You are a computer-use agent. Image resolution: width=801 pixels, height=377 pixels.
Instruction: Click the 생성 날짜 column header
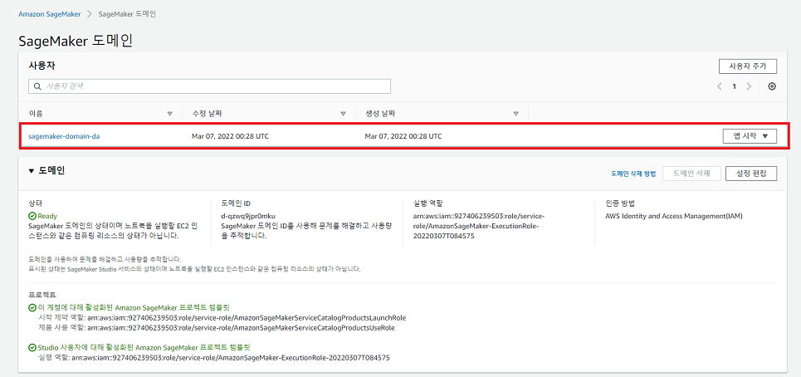click(380, 114)
